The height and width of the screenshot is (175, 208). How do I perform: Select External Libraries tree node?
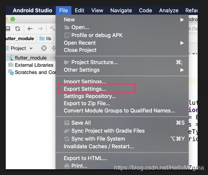34,65
